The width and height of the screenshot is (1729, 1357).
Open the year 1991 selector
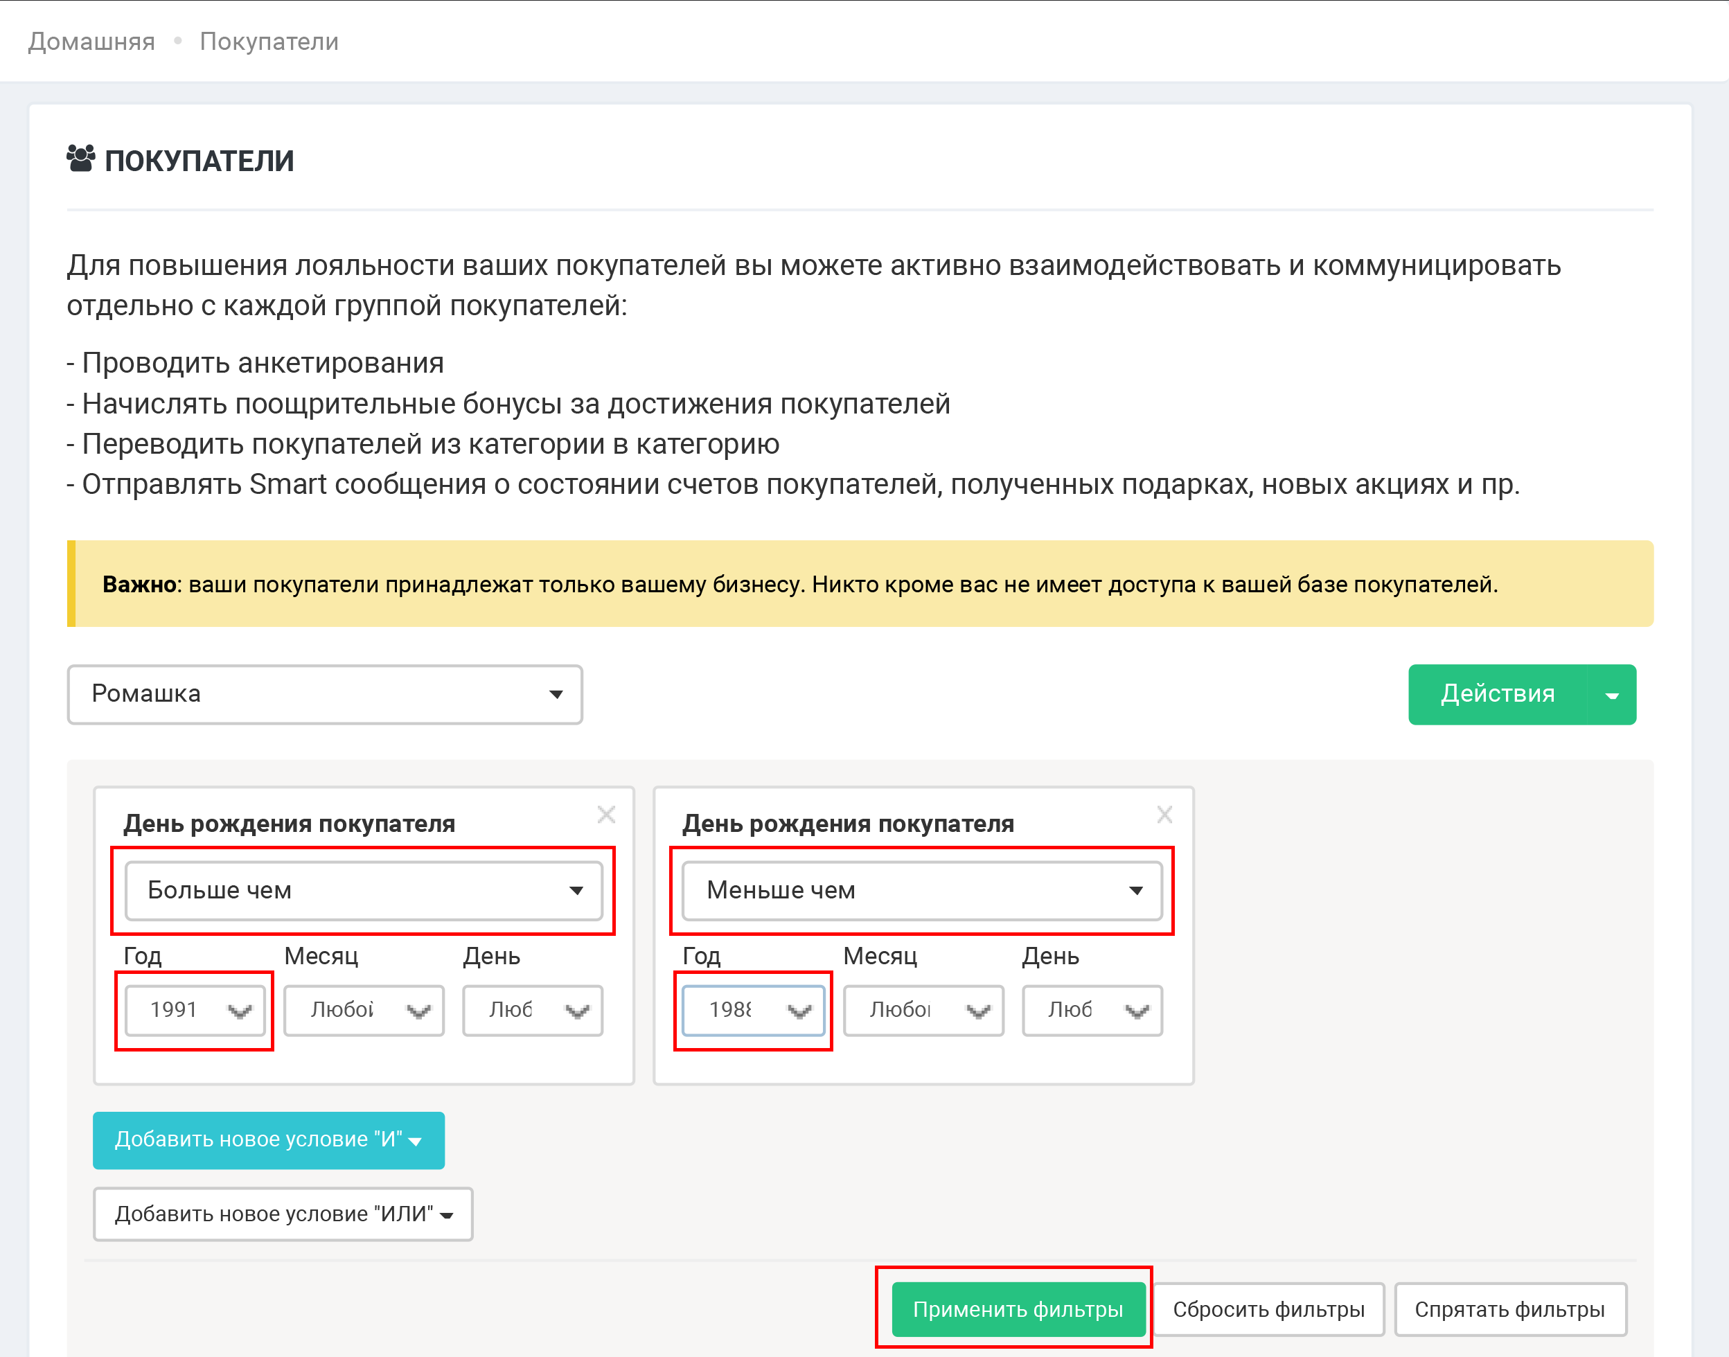195,1011
